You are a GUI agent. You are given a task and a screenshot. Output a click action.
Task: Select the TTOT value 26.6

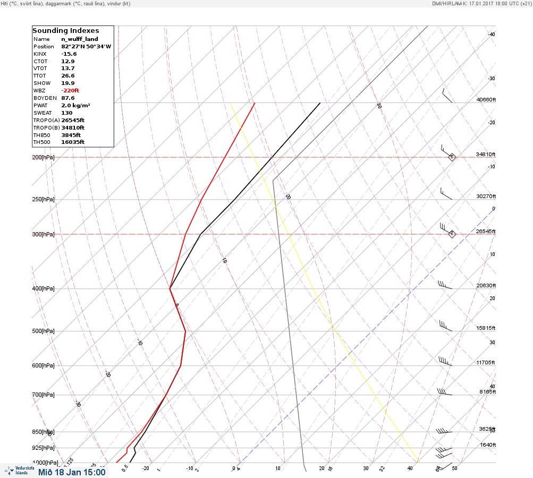(68, 76)
